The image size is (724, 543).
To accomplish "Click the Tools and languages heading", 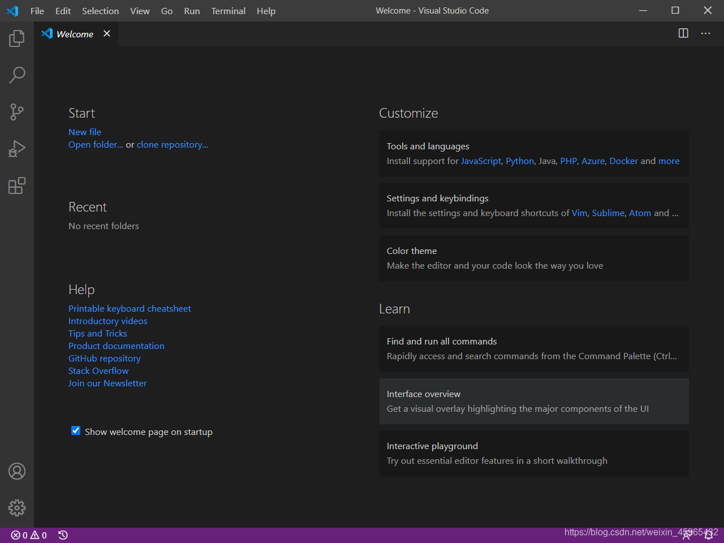I will click(428, 146).
